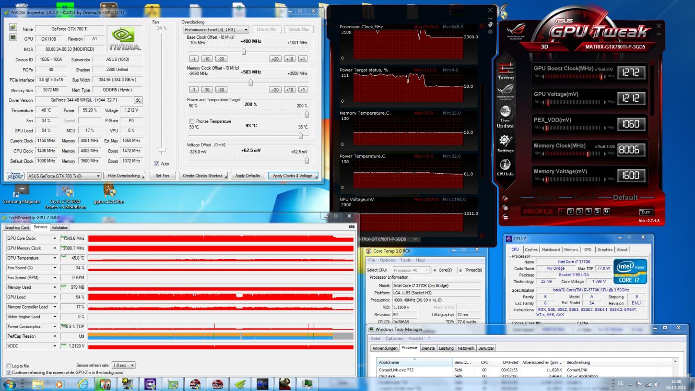Switch to the Graphics Card tab in GPU-Z
This screenshot has height=391, width=695.
click(17, 227)
